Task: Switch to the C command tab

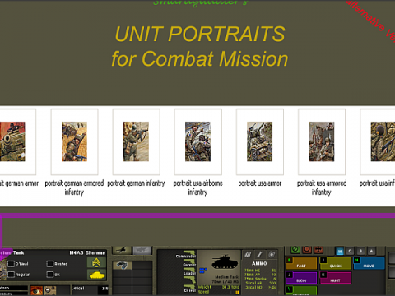Action: (x=350, y=251)
